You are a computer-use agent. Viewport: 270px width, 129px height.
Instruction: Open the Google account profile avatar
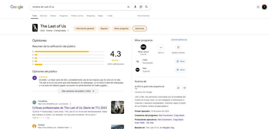(264, 7)
